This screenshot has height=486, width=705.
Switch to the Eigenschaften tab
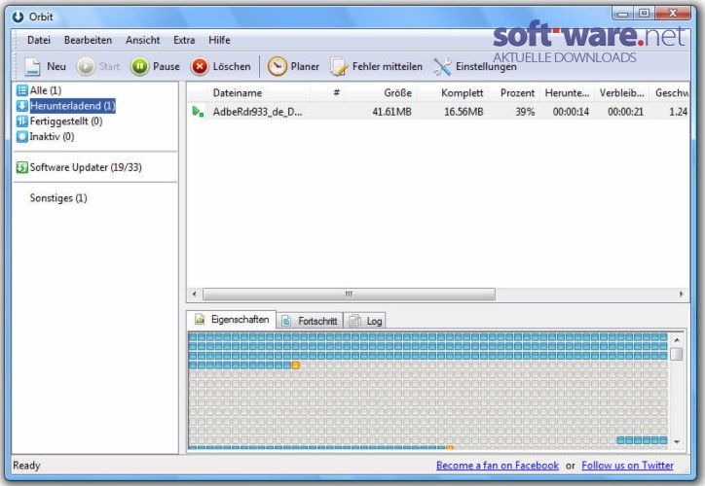pyautogui.click(x=232, y=320)
